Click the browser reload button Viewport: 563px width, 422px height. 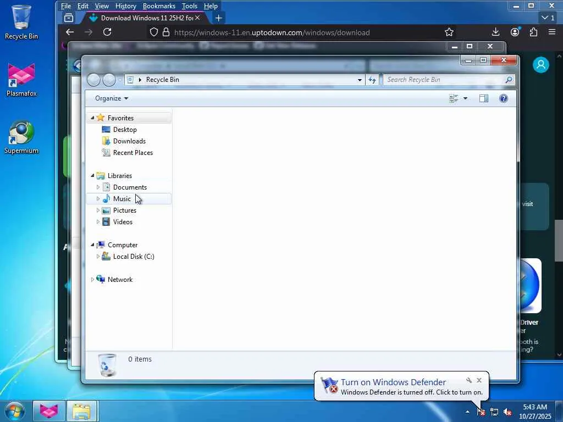[107, 32]
